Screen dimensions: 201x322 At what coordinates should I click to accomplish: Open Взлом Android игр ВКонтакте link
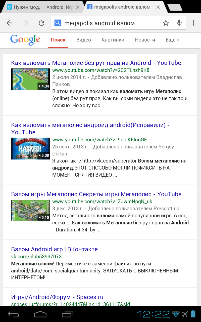[55, 249]
